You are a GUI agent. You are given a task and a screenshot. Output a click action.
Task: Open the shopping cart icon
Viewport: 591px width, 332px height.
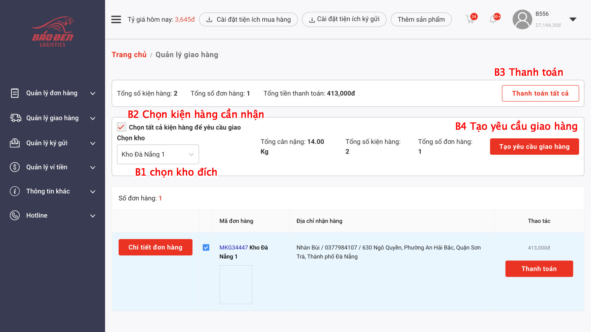470,19
